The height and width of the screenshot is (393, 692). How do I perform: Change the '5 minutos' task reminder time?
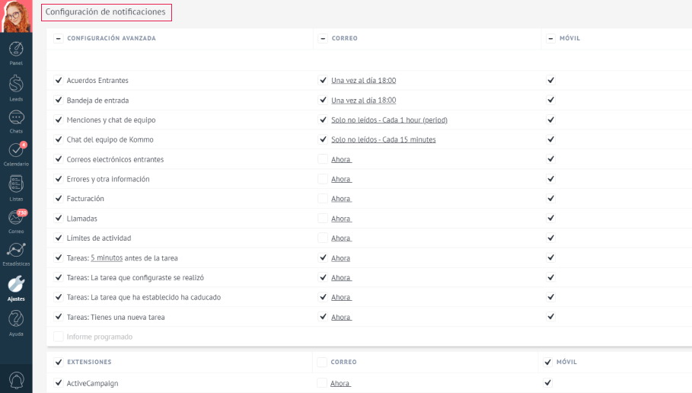[x=107, y=258]
